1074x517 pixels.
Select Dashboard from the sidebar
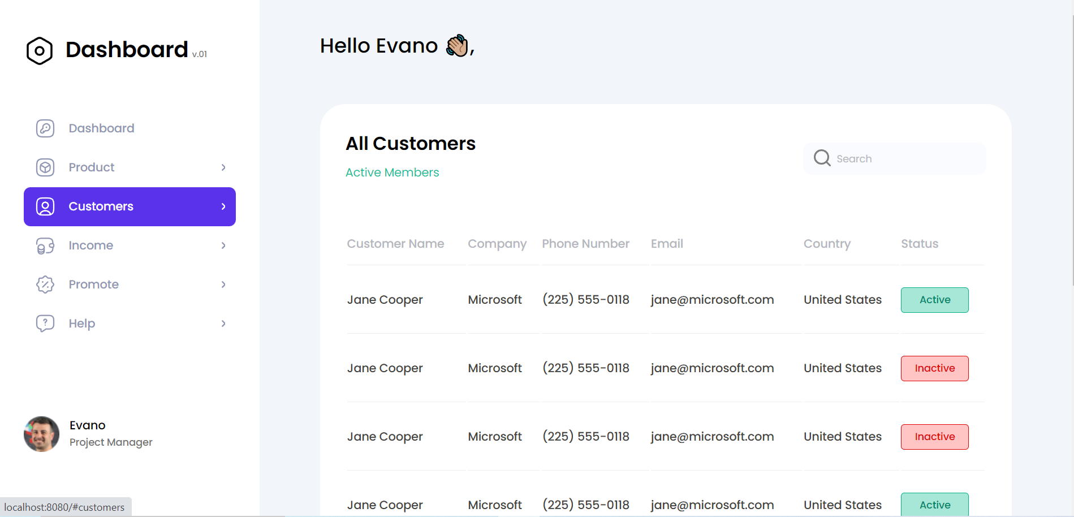point(102,128)
